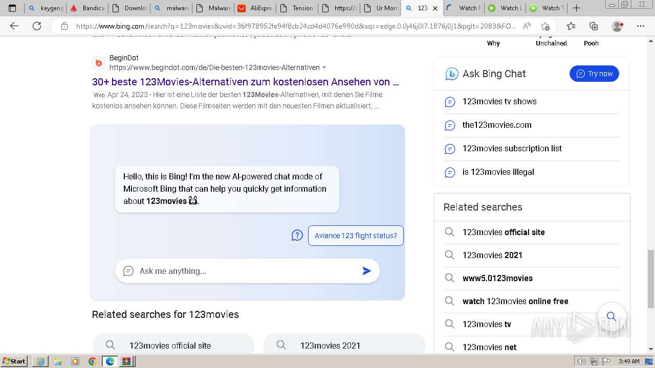Click the volume icon in system tray

(x=582, y=361)
